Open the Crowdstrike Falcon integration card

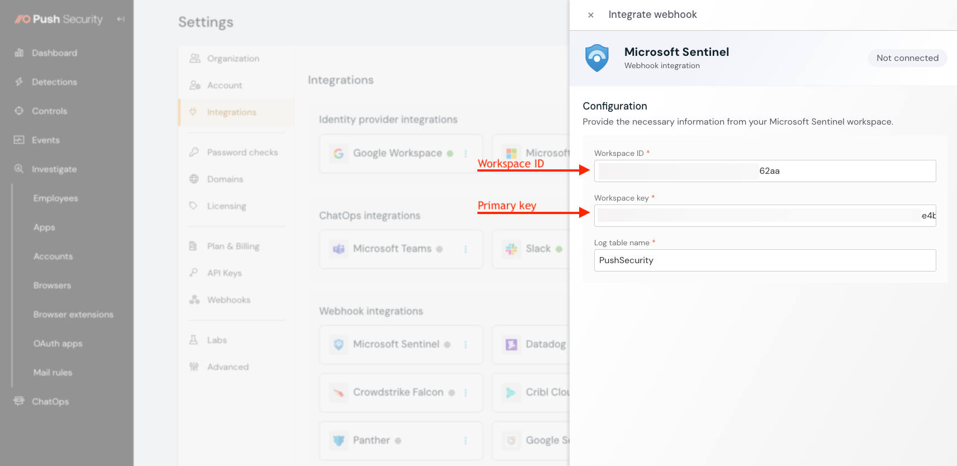coord(401,393)
